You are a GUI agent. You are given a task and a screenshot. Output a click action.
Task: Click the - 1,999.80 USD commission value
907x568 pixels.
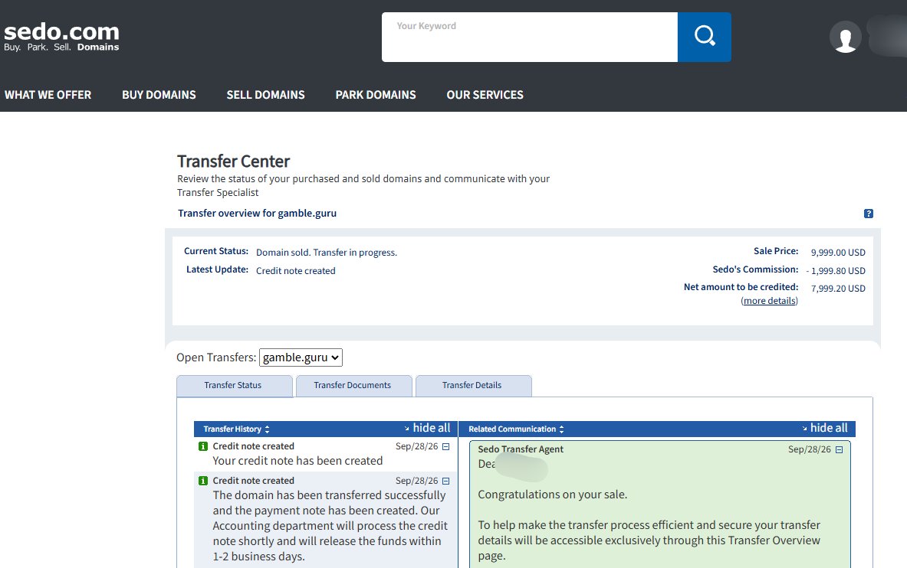tap(836, 271)
